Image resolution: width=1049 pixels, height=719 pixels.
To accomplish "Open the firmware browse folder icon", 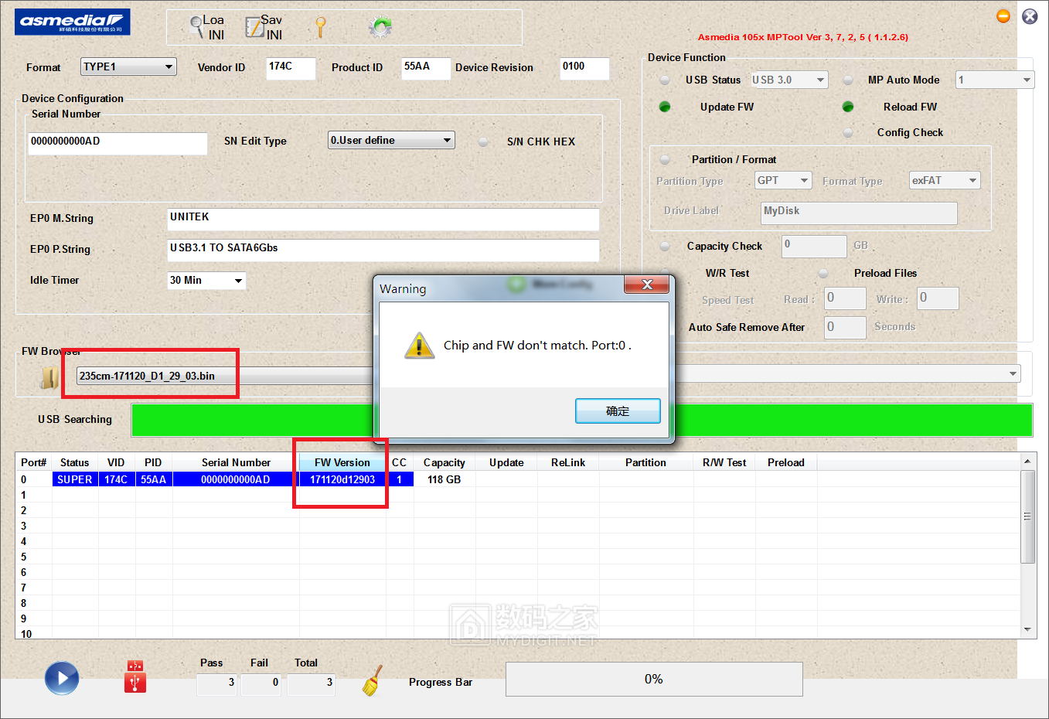I will click(x=49, y=377).
